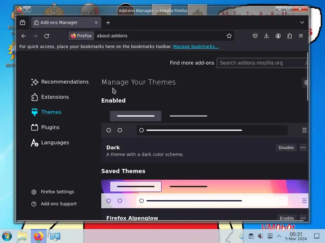
Task: Bookmark this page with the star icon
Action: (x=229, y=36)
